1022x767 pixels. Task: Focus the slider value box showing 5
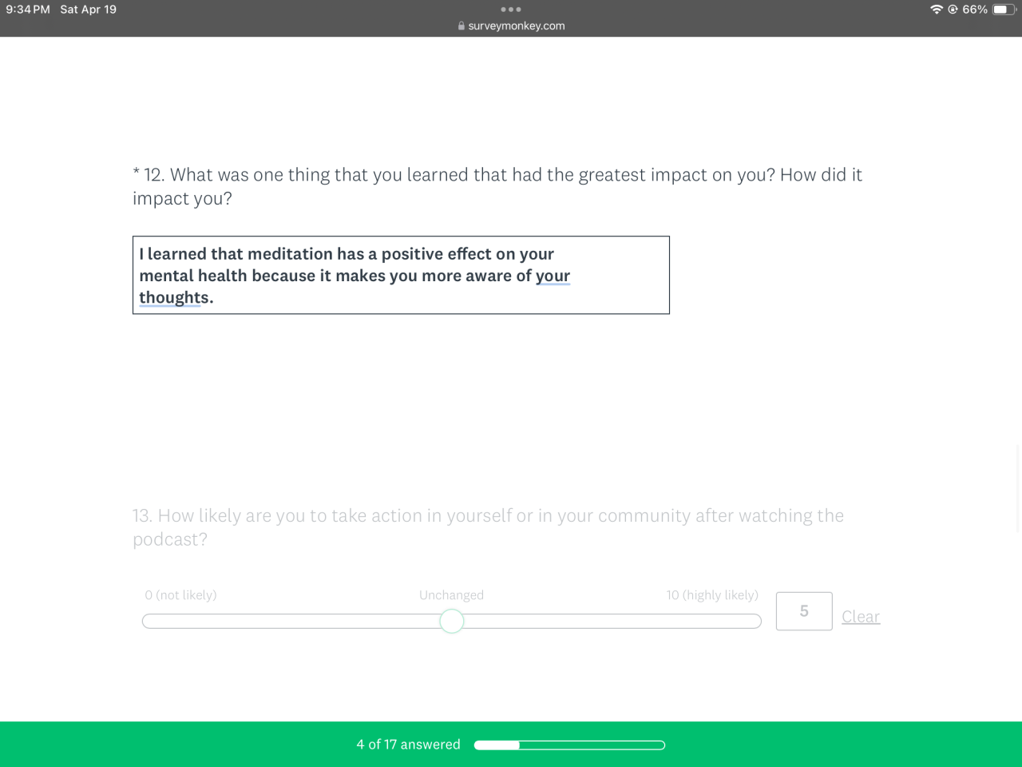[x=804, y=611]
